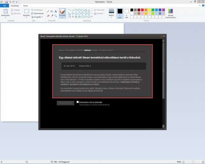The height and width of the screenshot is (164, 205).
Task: Choose the Down arrow shape
Action: (70, 17)
